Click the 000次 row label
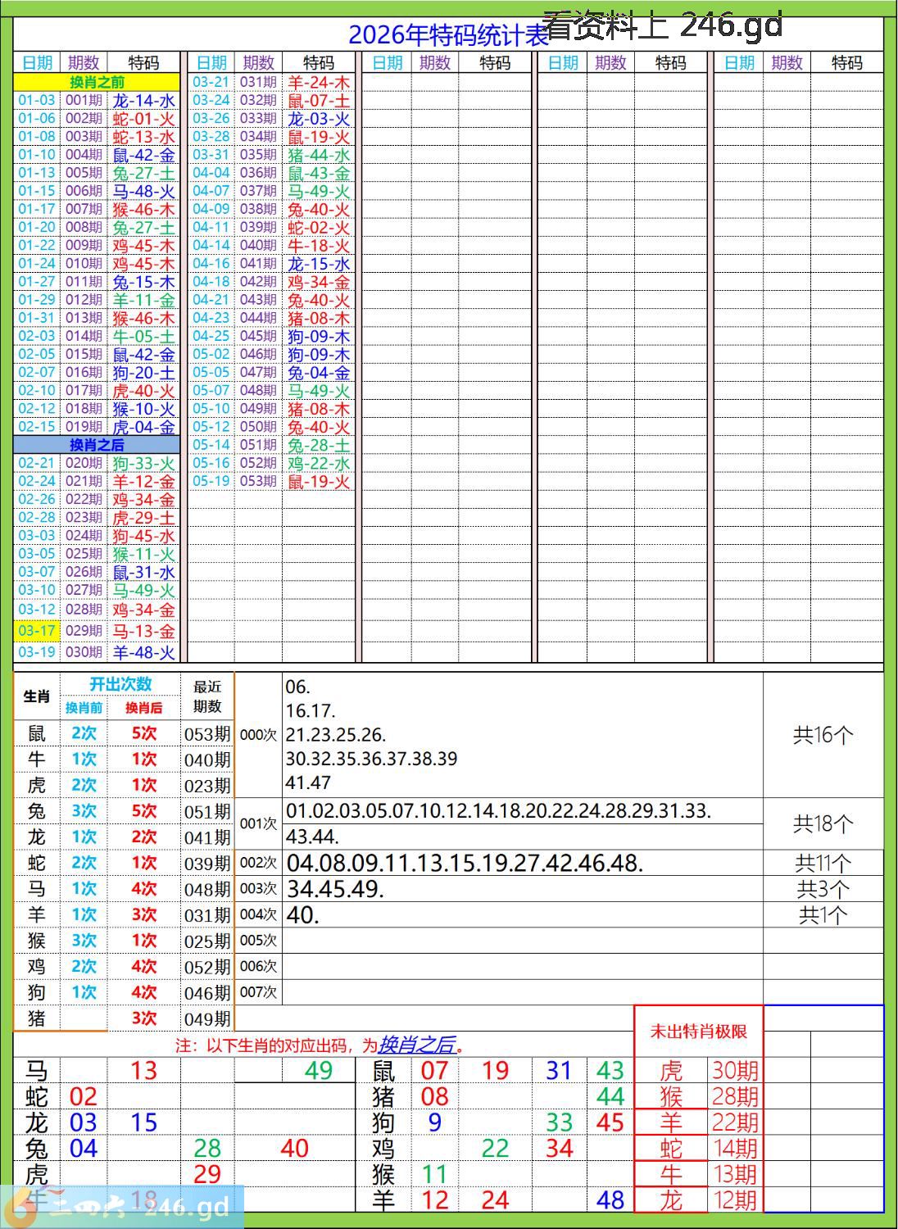 258,735
